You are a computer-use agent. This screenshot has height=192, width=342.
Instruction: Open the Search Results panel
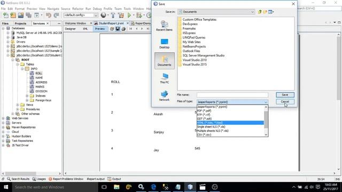click(x=18, y=179)
